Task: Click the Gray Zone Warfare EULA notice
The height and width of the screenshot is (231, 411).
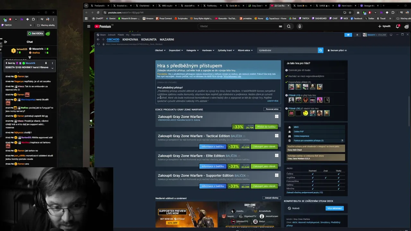Action: coord(316,157)
